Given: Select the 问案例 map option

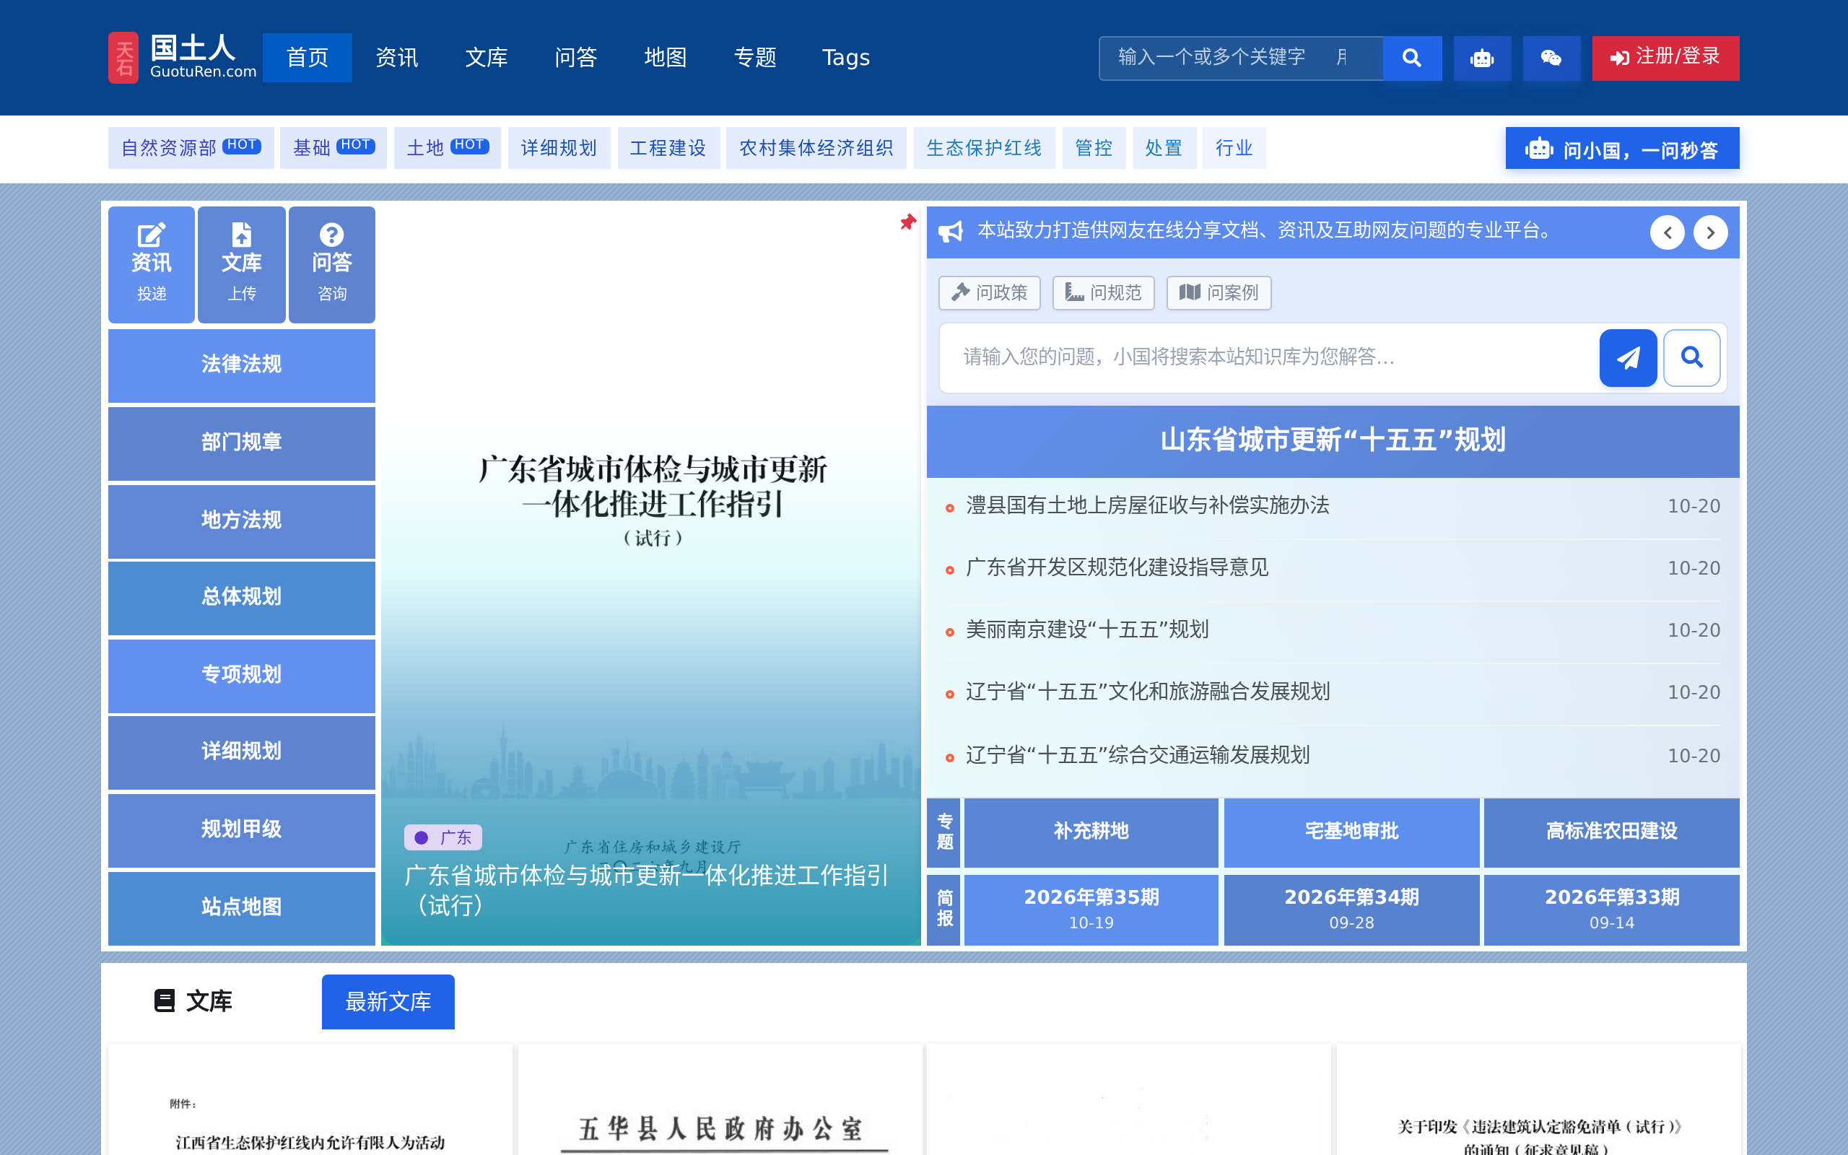Looking at the screenshot, I should click(1219, 292).
